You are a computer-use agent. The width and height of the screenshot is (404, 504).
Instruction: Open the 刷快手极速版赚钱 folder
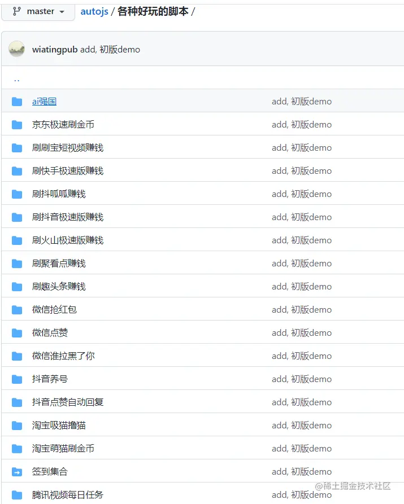68,171
